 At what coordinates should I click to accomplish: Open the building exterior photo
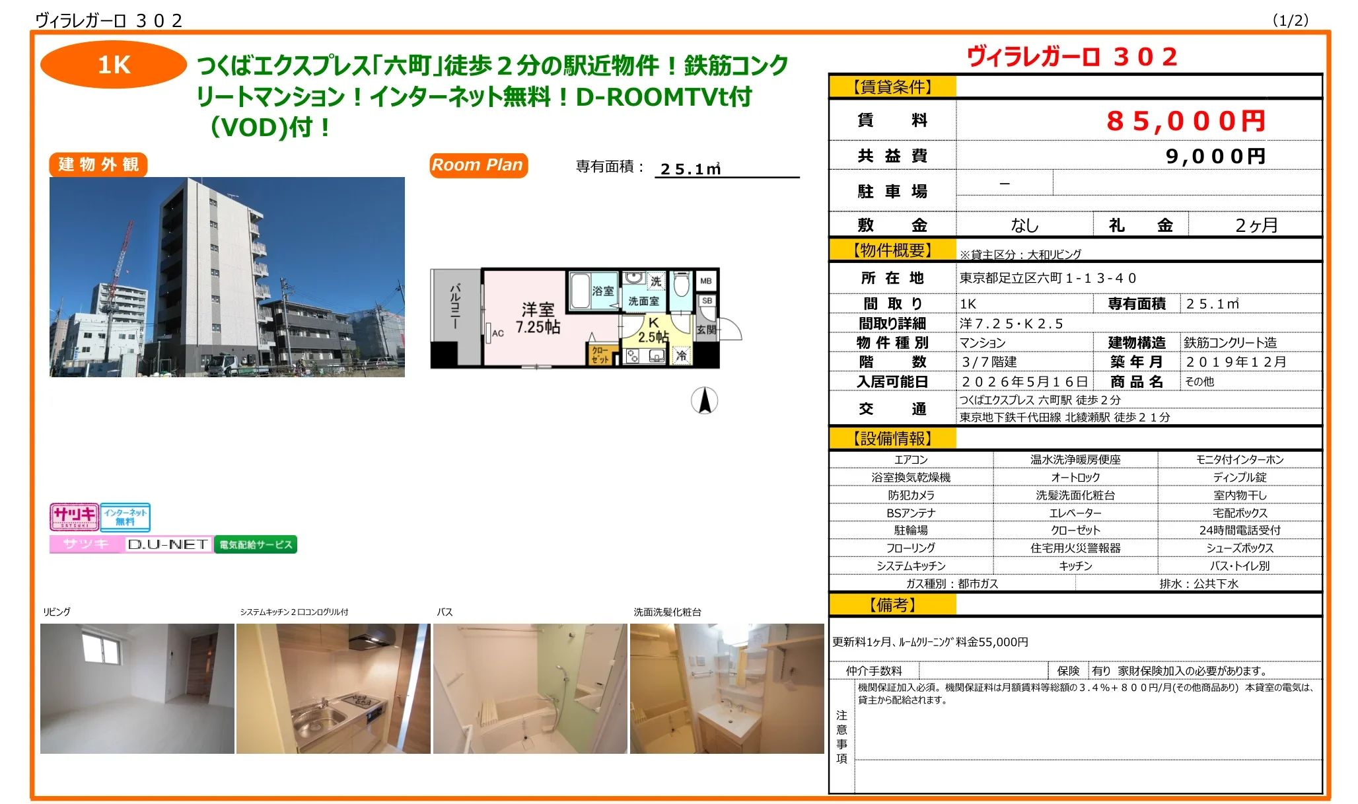(x=227, y=277)
